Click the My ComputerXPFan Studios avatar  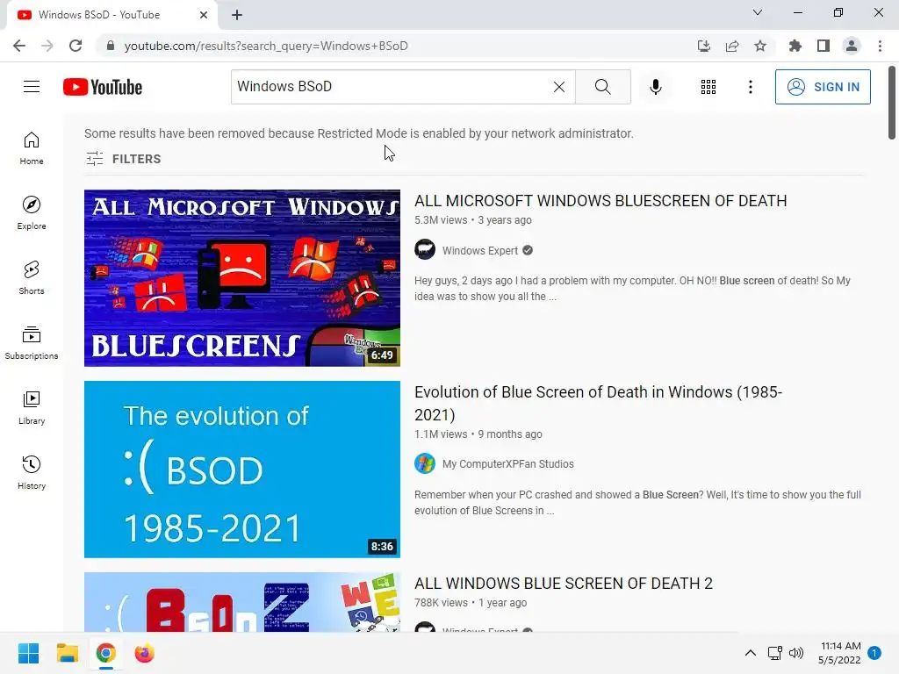pos(425,463)
